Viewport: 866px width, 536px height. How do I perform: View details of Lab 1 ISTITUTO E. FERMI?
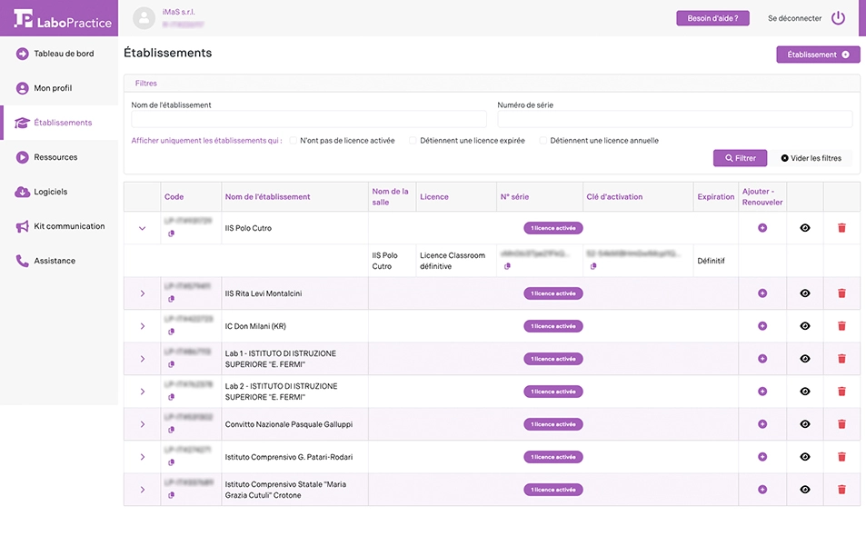[804, 359]
